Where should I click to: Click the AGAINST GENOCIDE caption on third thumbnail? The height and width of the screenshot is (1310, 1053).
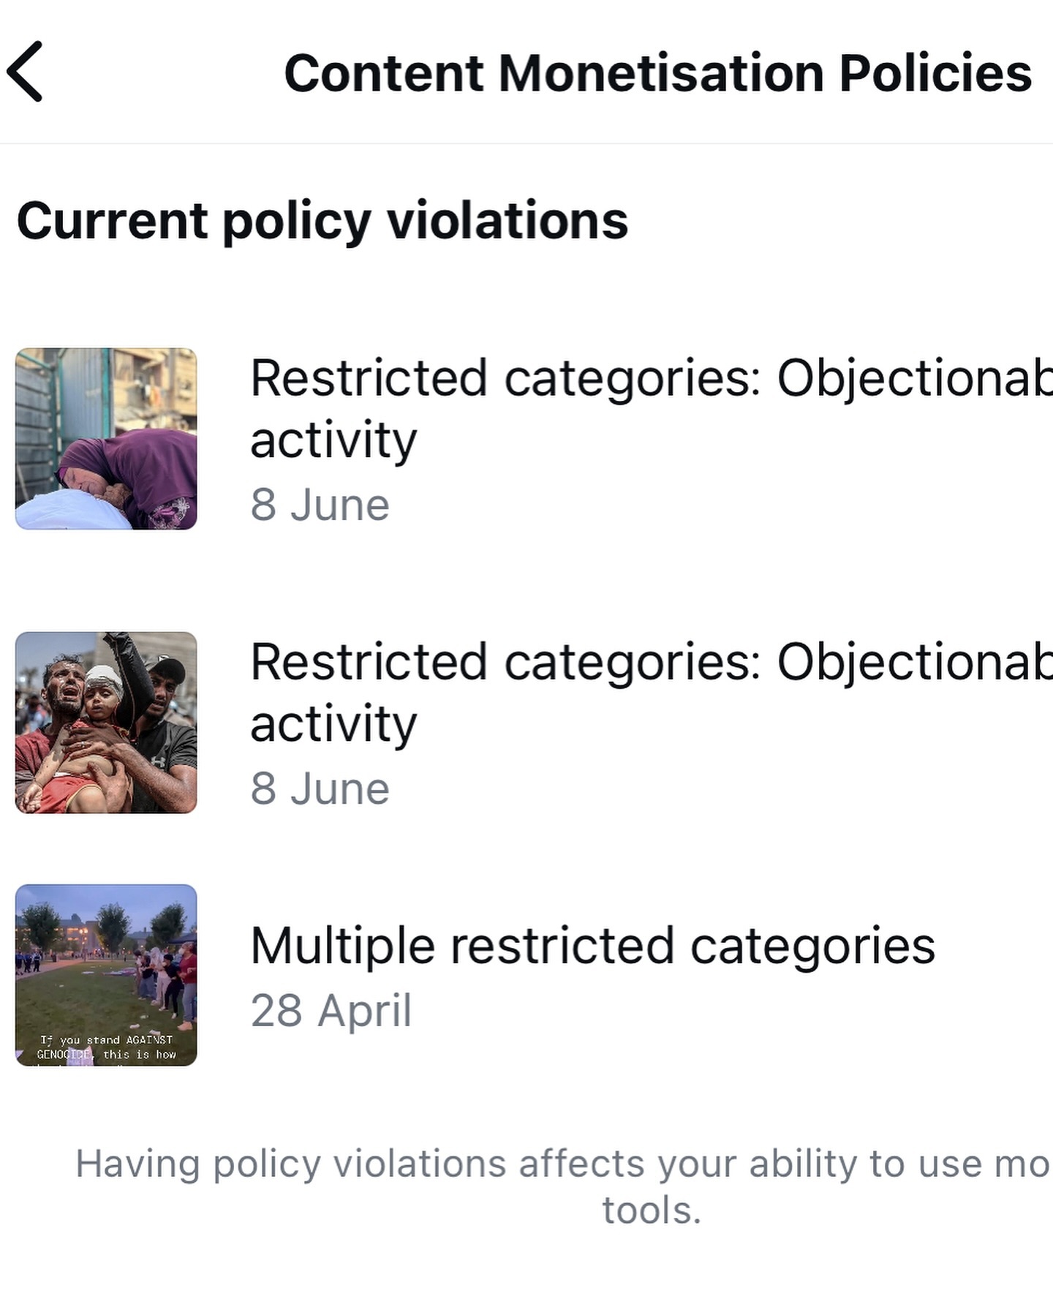click(106, 1047)
